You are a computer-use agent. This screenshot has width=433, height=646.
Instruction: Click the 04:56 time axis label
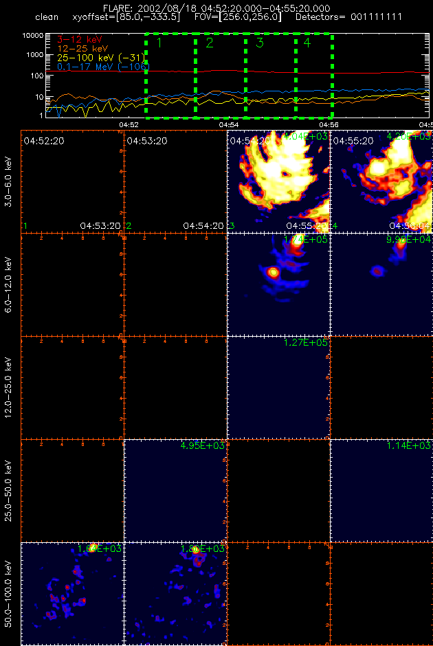tap(329, 124)
